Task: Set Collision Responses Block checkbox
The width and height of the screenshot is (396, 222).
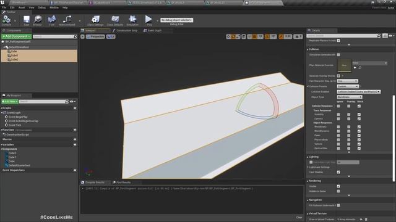Action: click(x=359, y=106)
